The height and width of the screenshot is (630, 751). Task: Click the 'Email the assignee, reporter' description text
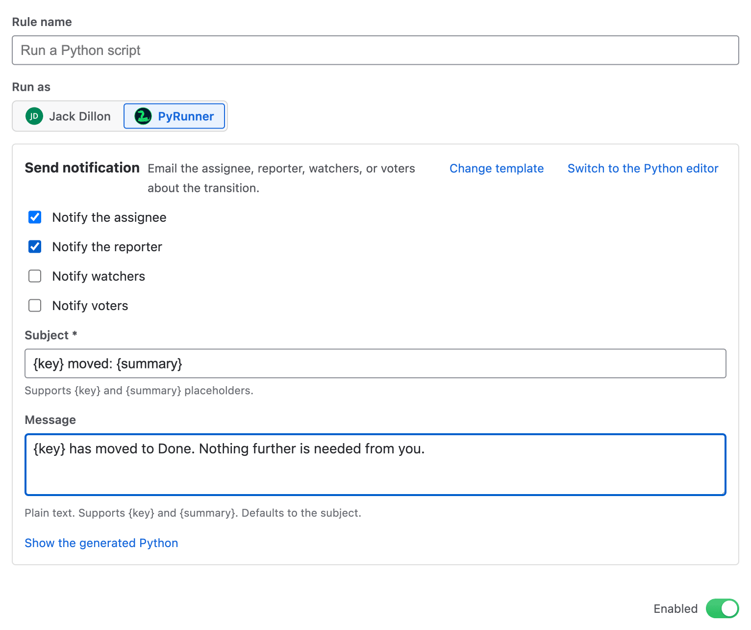point(281,178)
